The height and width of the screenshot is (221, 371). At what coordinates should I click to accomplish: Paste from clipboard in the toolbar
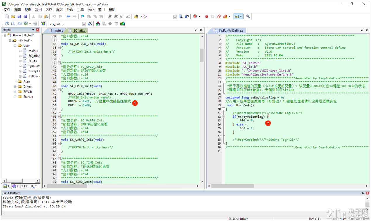click(46, 17)
